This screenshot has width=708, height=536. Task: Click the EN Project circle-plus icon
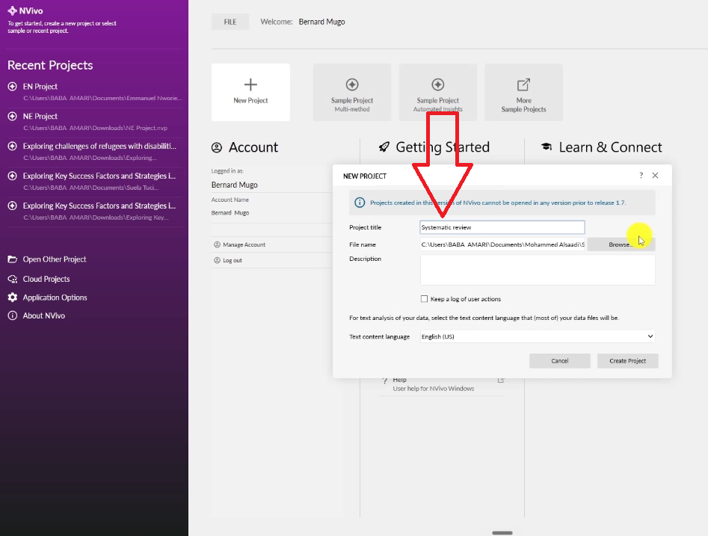coord(12,86)
